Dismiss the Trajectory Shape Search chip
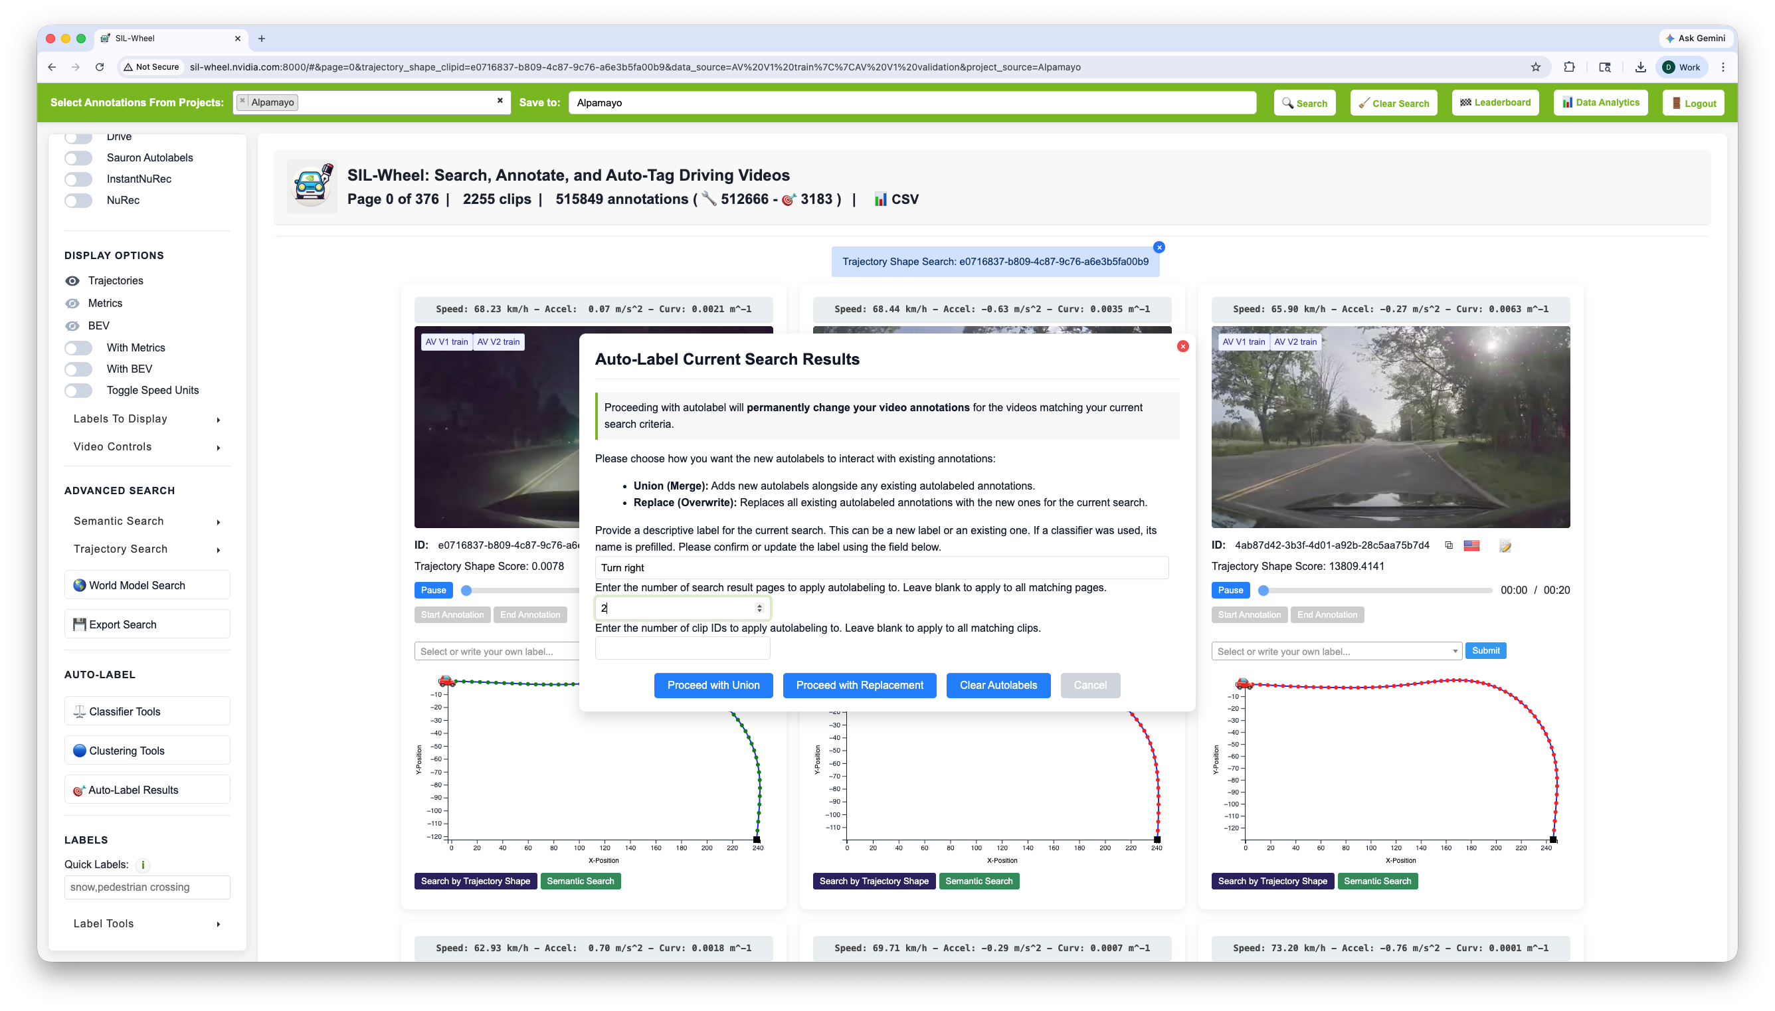The height and width of the screenshot is (1011, 1775). [x=1159, y=247]
